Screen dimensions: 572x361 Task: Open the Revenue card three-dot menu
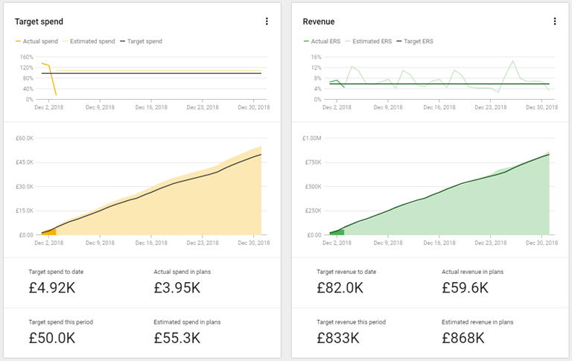554,22
